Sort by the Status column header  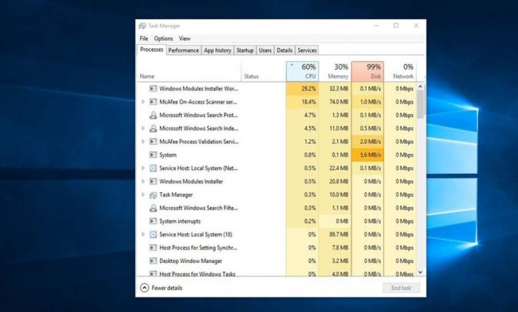tap(264, 71)
